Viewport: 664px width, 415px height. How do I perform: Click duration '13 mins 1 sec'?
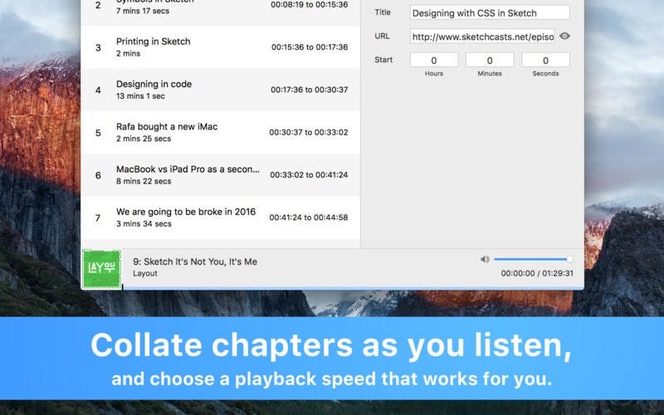pos(140,96)
